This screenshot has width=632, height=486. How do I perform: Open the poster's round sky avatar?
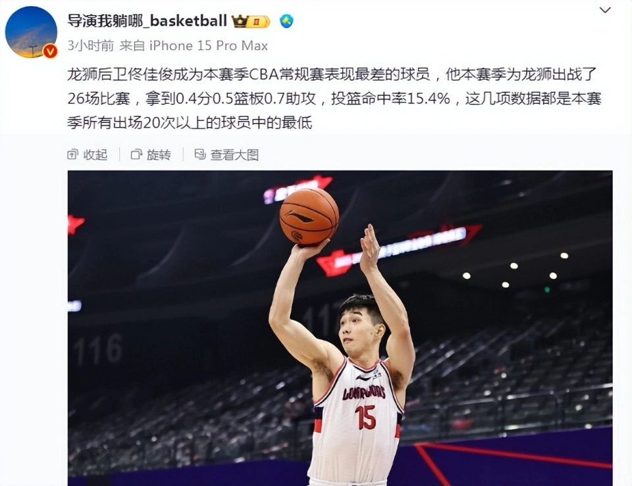(x=31, y=32)
